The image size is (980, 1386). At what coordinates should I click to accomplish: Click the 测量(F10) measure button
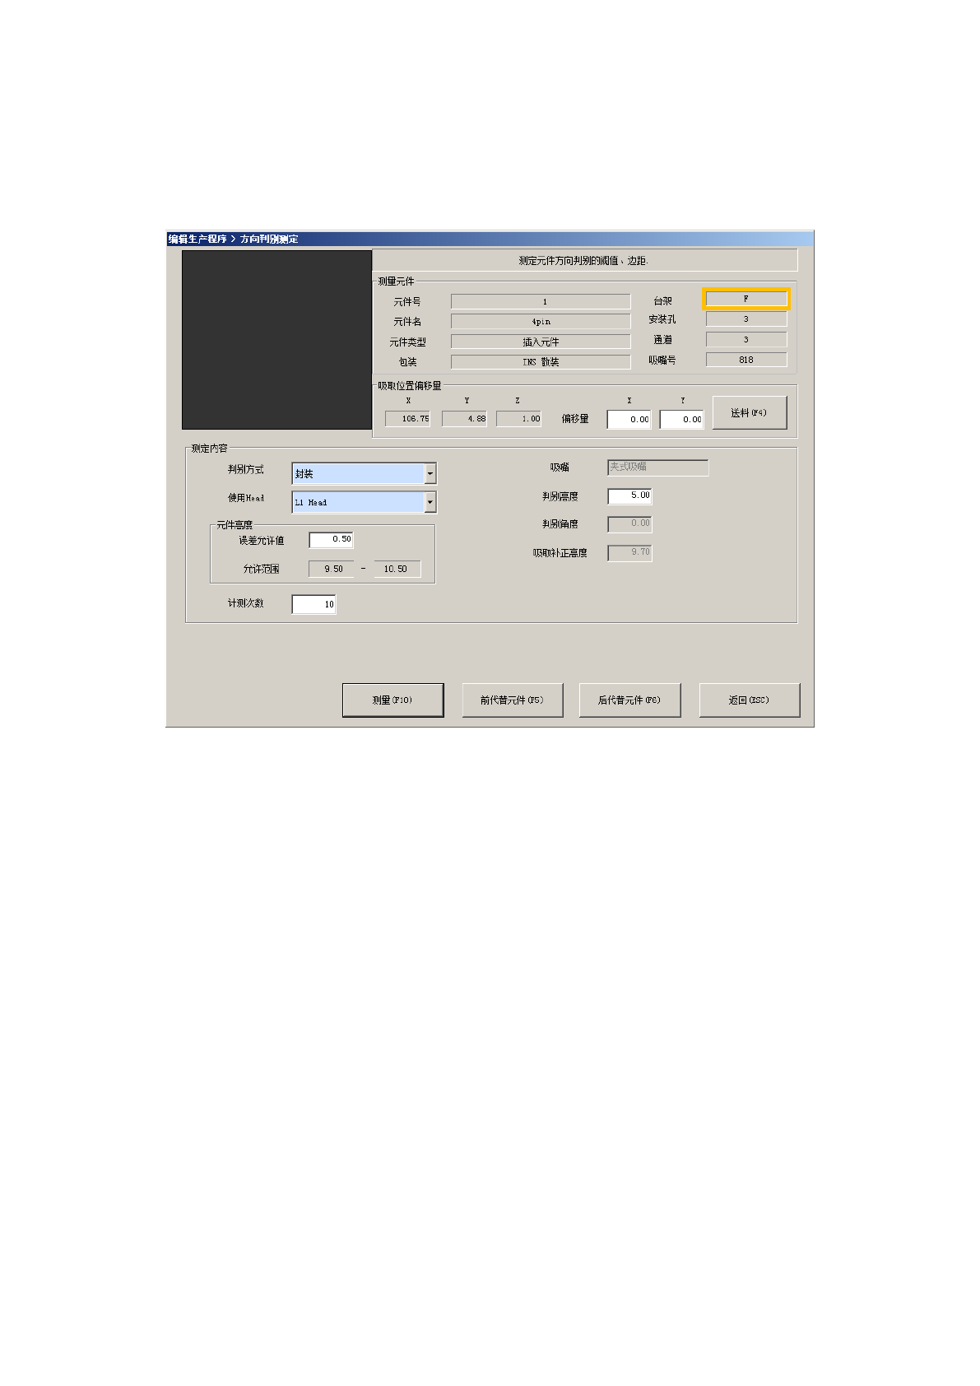click(x=392, y=700)
